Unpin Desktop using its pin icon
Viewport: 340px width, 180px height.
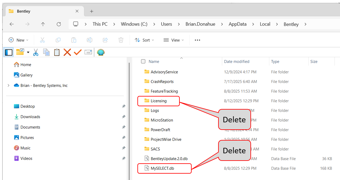click(x=124, y=106)
